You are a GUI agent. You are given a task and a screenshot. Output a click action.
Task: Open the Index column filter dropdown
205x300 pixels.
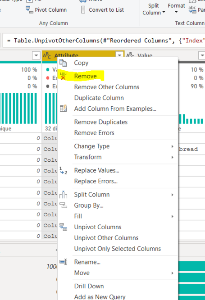click(36, 55)
